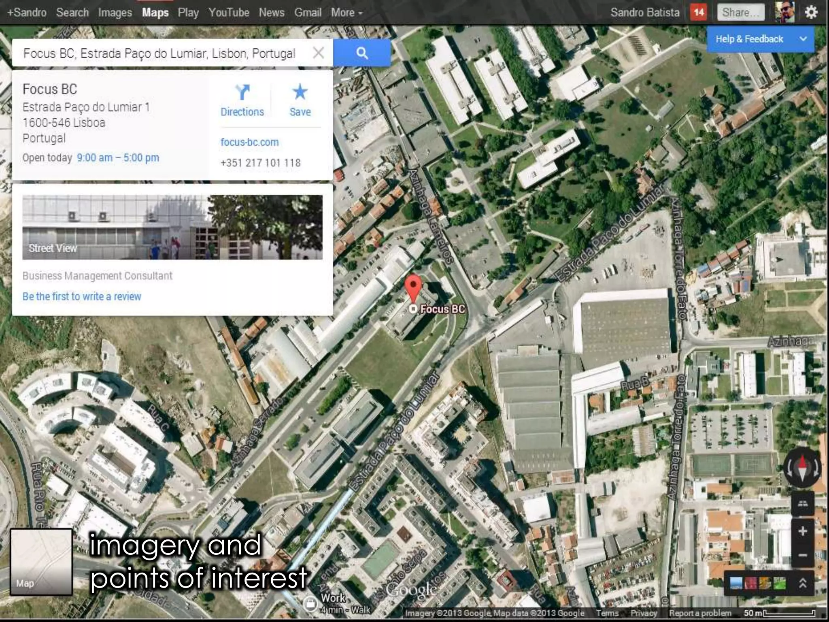The width and height of the screenshot is (829, 622).
Task: Click the Work briefcase icon
Action: coord(310,604)
